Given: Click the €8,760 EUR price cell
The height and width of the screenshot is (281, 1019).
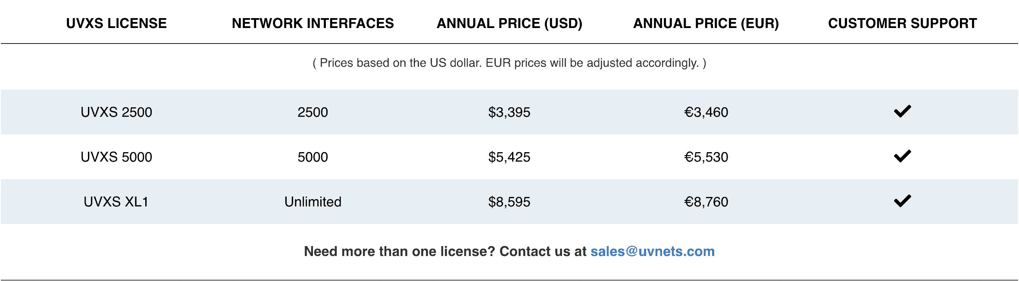Looking at the screenshot, I should 706,202.
